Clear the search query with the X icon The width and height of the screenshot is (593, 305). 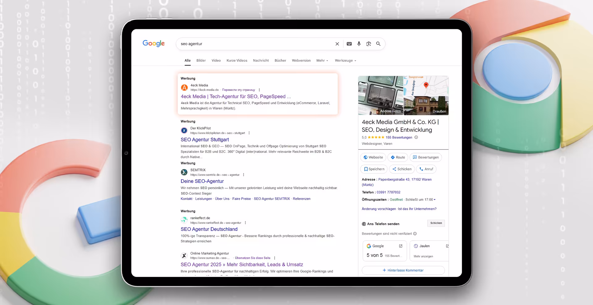337,44
